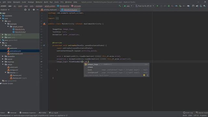Sync project with Gradle elephant icon
Image resolution: width=208 pixels, height=117 pixels.
pyautogui.click(x=197, y=6)
